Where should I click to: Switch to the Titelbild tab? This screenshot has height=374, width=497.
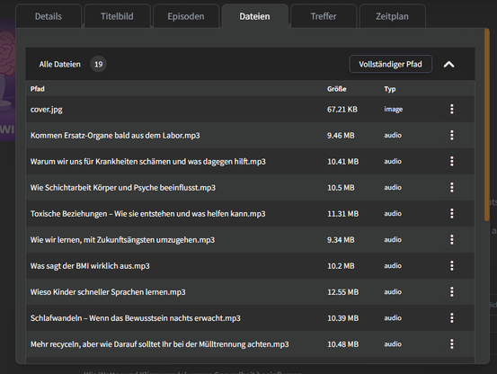[x=117, y=16]
